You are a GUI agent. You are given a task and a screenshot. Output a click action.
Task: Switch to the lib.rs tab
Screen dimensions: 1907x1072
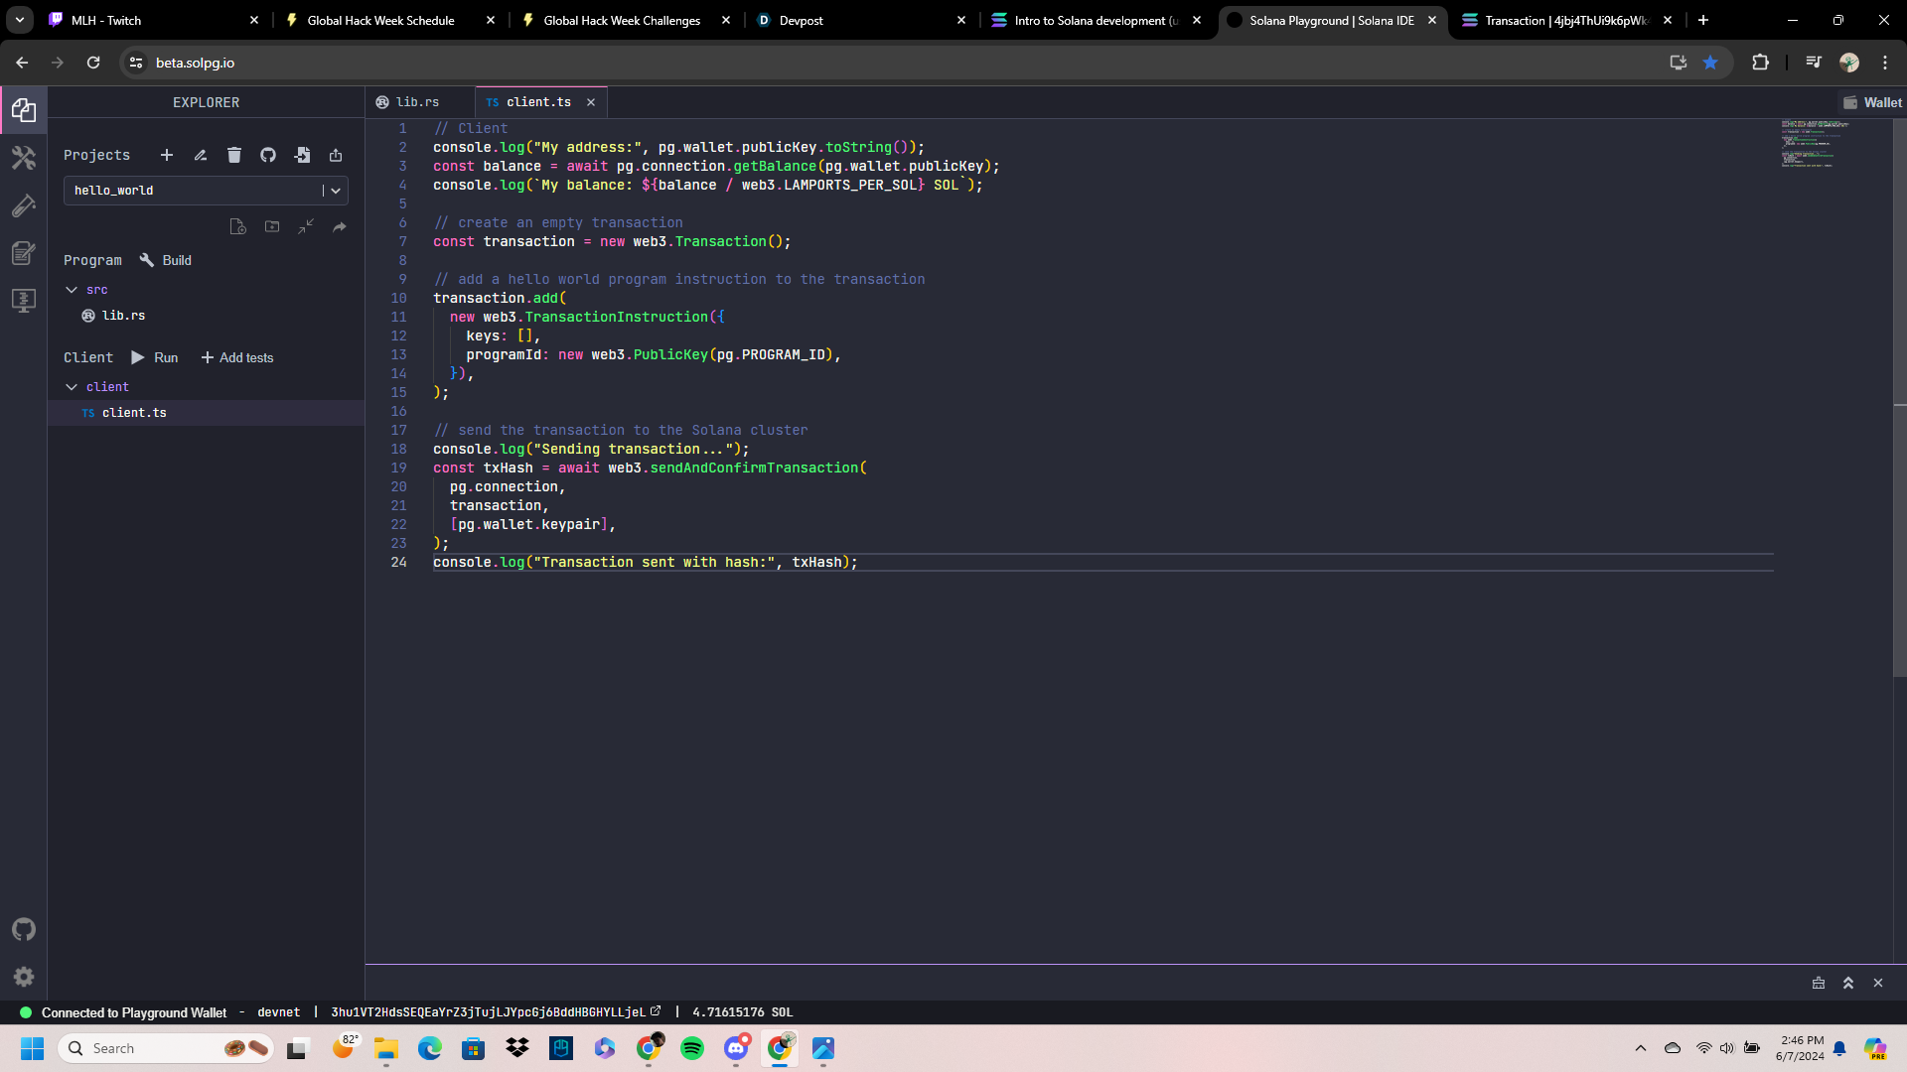[x=417, y=101]
